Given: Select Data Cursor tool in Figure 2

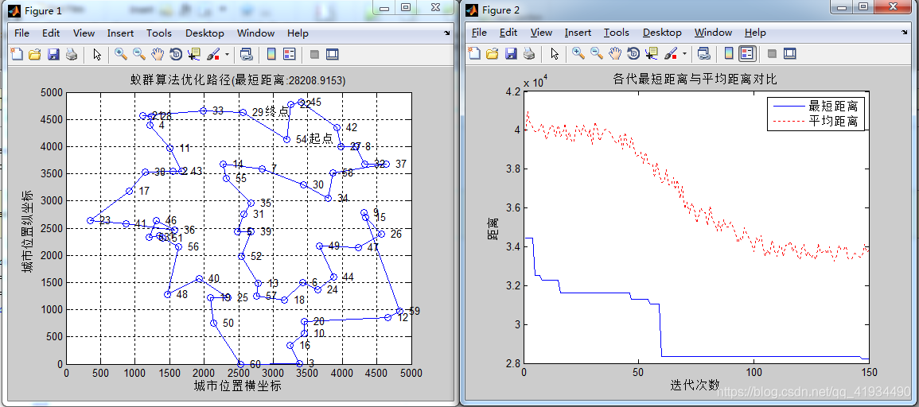Looking at the screenshot, I should click(x=651, y=54).
